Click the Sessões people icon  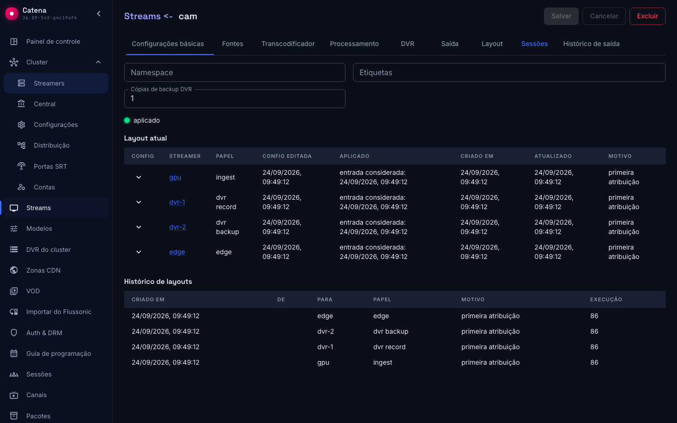point(14,374)
